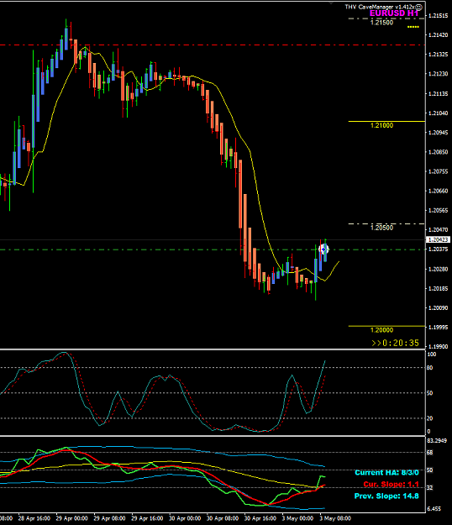Click the 30 Apr 00:00 time label
Screen dimensions: 452x525
185,518
